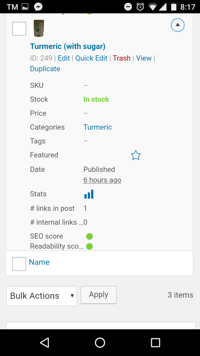Check the Turmeric (with sugar) product checkbox
This screenshot has width=200, height=356.
pyautogui.click(x=19, y=29)
